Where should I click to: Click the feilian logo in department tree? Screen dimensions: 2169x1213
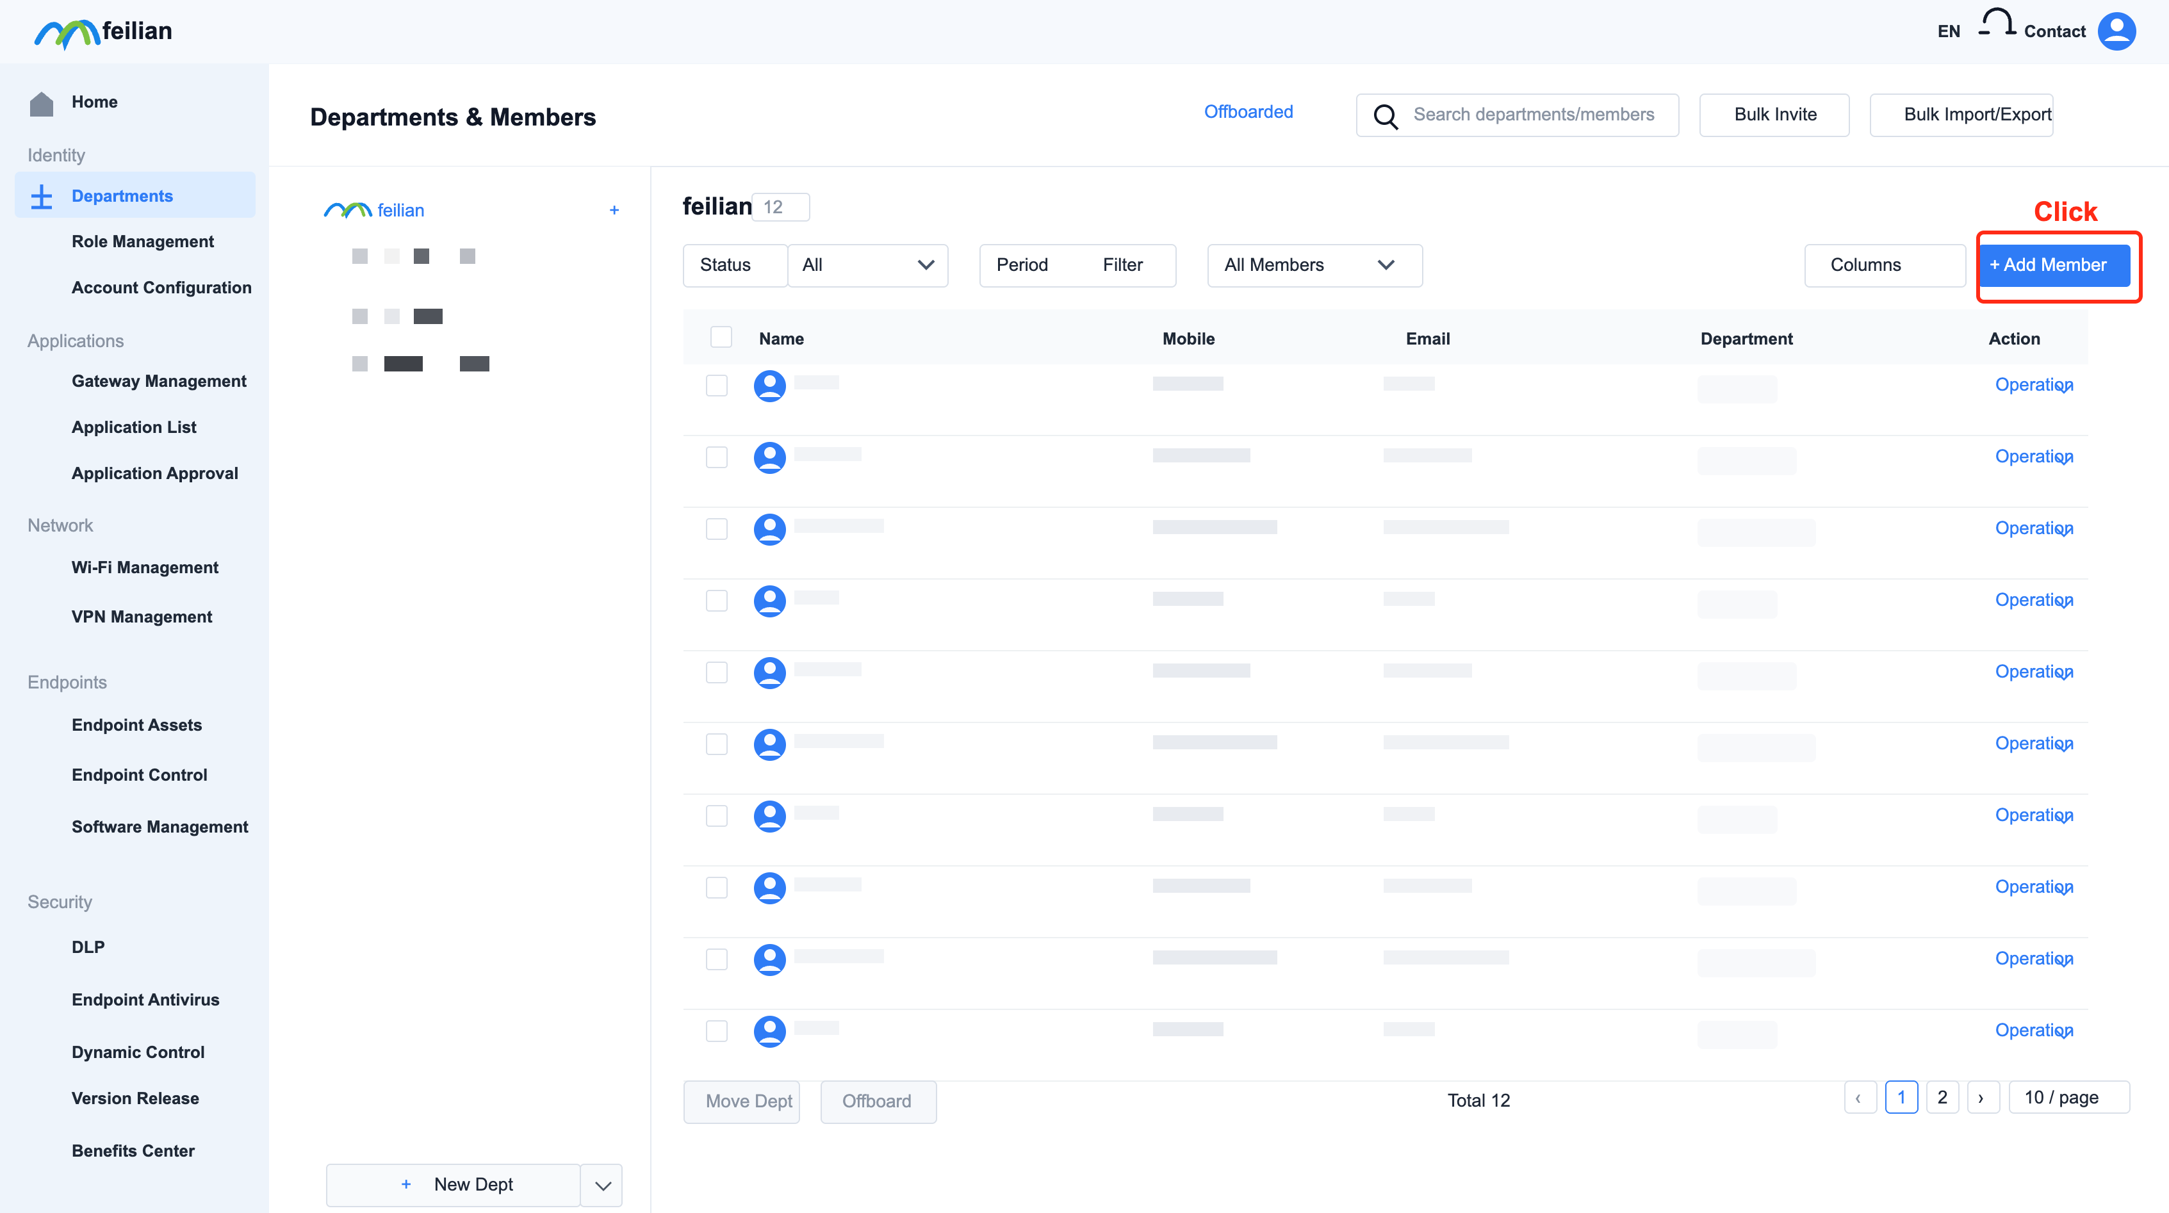click(348, 211)
